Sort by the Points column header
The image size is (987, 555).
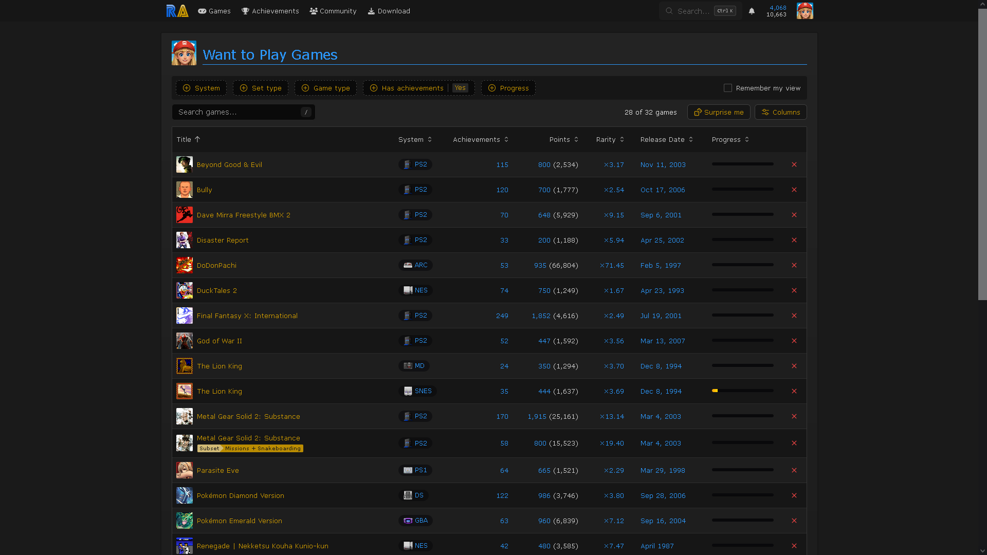564,139
